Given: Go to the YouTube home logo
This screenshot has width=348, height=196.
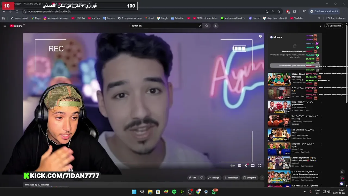Looking at the screenshot, I should [16, 26].
